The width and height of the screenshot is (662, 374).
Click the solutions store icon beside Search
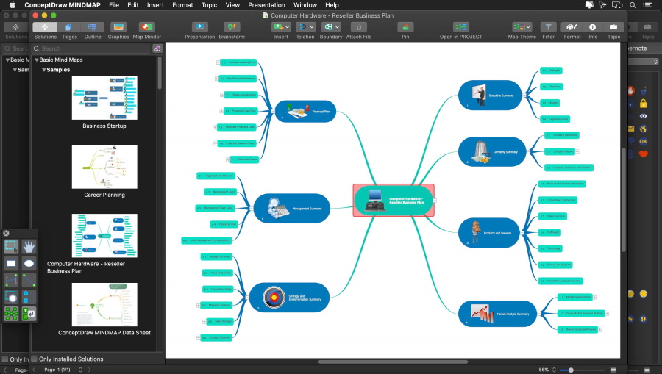[x=157, y=48]
